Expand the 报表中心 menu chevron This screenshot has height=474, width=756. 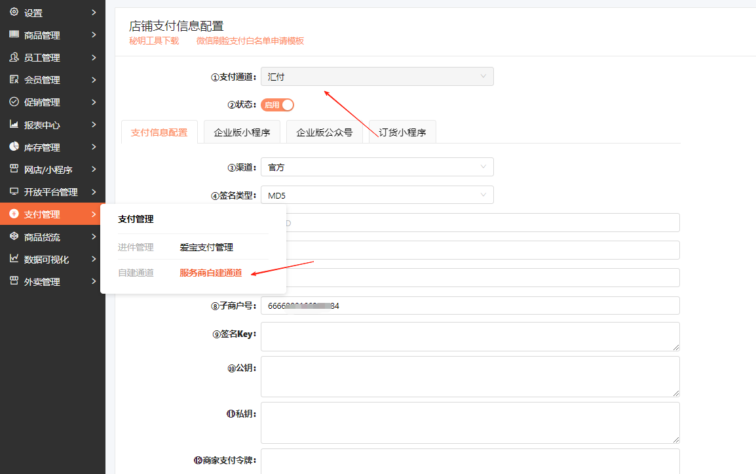[x=94, y=125]
